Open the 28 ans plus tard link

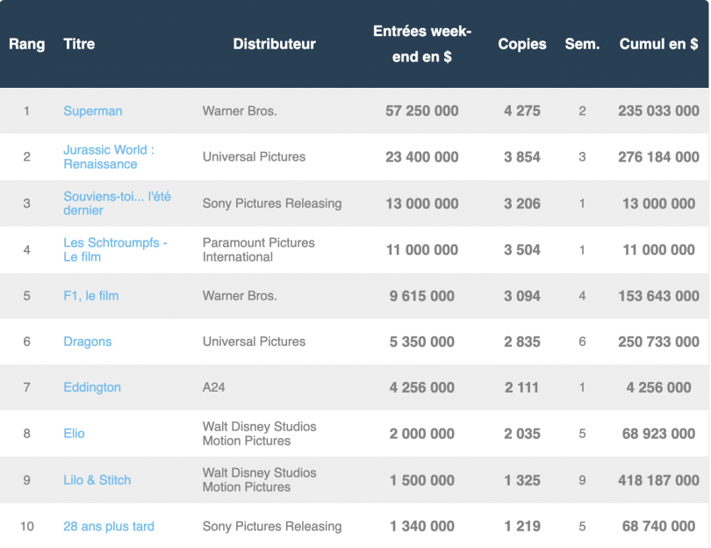click(x=109, y=526)
